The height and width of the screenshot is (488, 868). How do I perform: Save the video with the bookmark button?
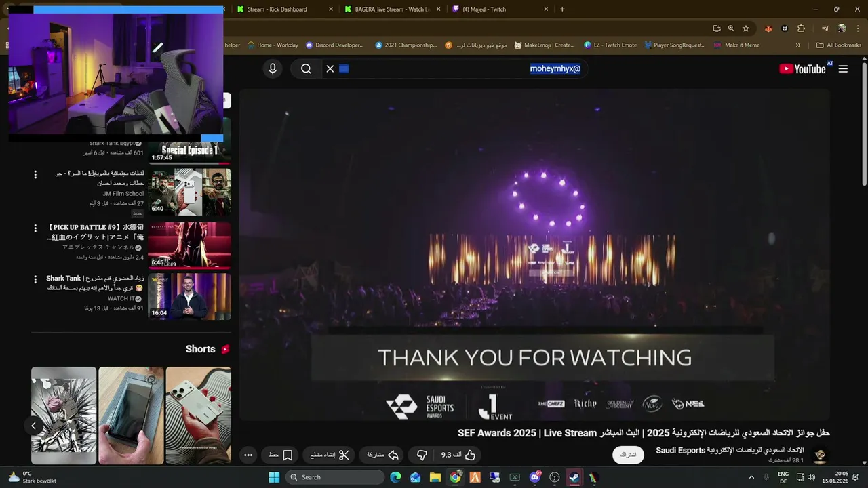pos(281,455)
